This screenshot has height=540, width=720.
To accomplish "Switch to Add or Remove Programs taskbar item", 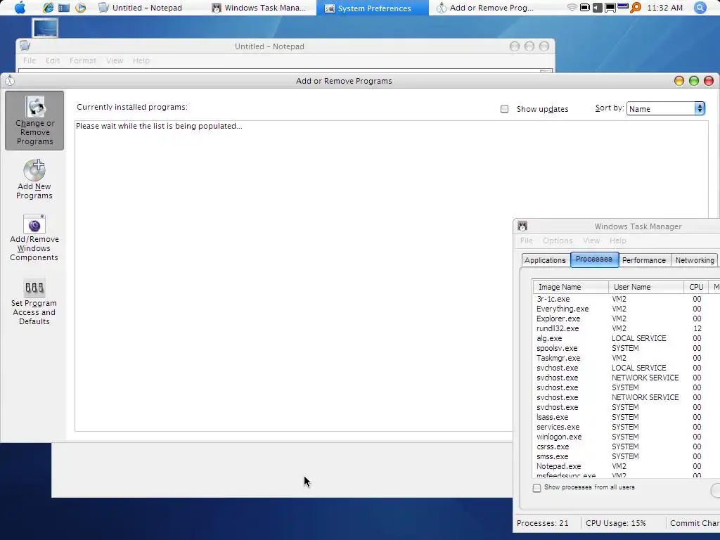I will coord(486,8).
